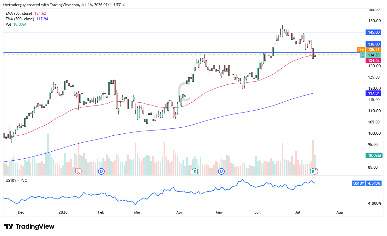Click the Aug label on time axis
Viewport: 387px width, 236px height.
[x=340, y=212]
